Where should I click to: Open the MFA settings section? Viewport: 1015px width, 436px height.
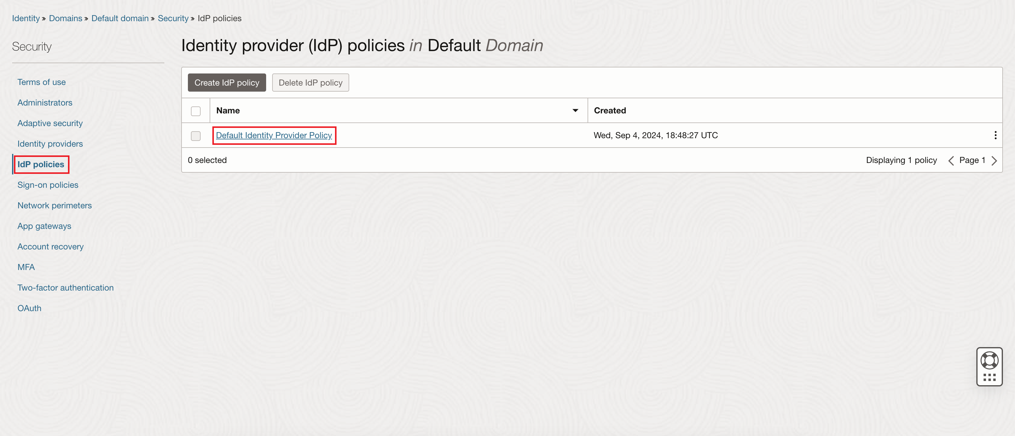[x=26, y=267]
